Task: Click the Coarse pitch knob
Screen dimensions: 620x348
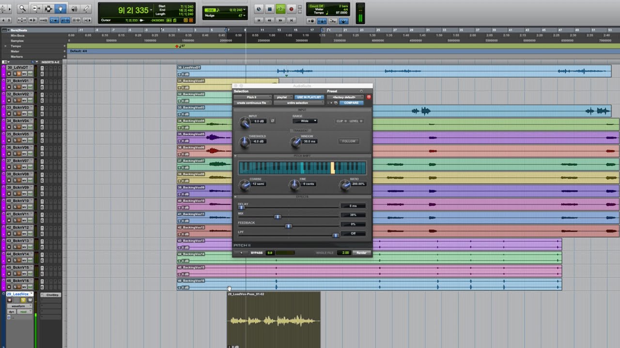Action: tap(244, 185)
